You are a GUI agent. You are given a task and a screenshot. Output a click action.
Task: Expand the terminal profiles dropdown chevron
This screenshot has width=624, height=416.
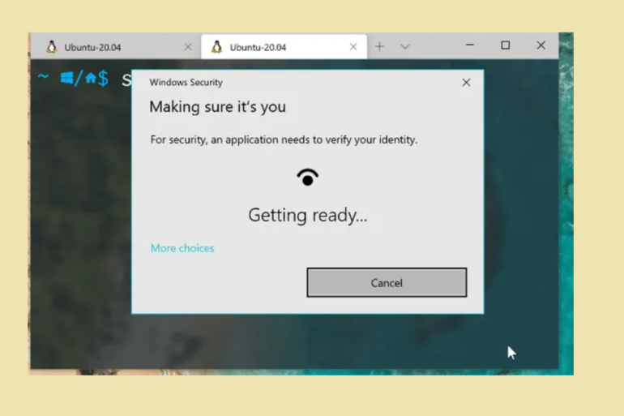pyautogui.click(x=405, y=46)
